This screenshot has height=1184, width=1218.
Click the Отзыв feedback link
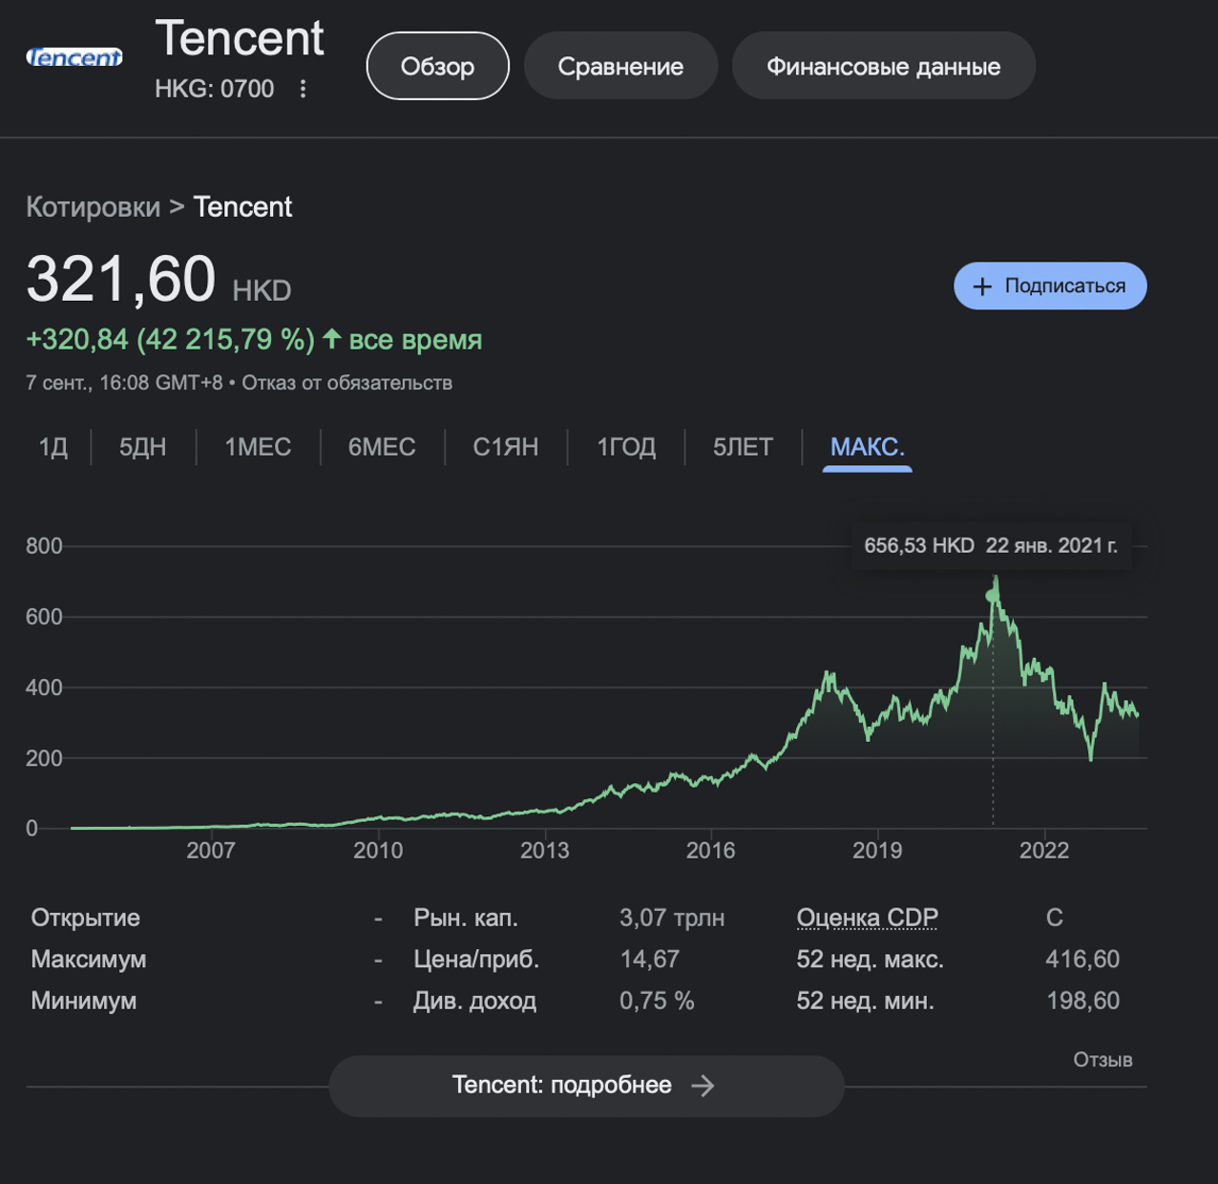[x=1102, y=1060]
